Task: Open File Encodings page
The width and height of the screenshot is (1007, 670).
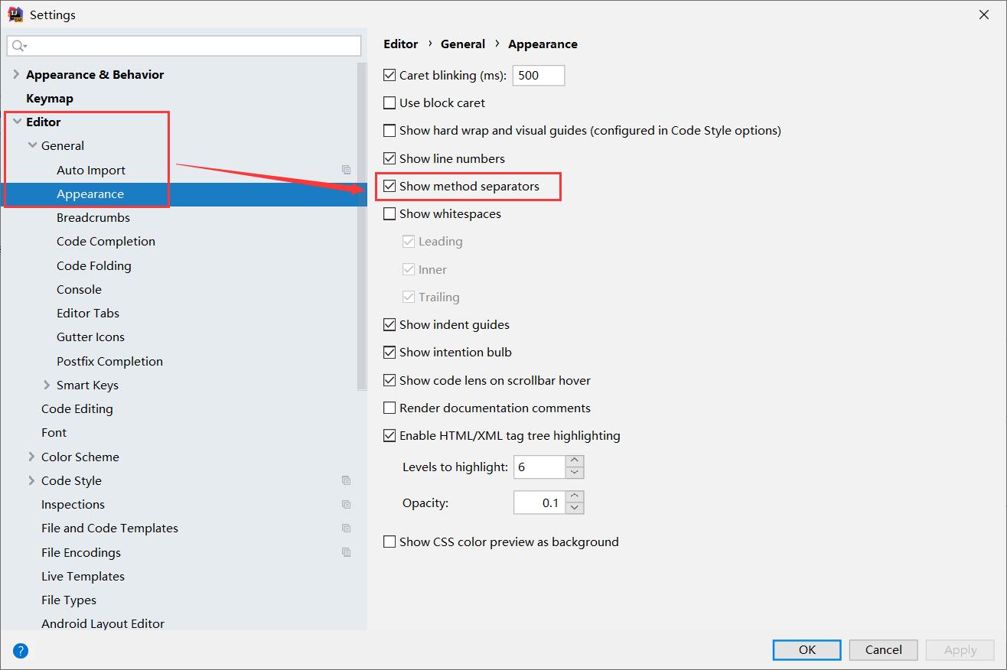Action: click(81, 552)
